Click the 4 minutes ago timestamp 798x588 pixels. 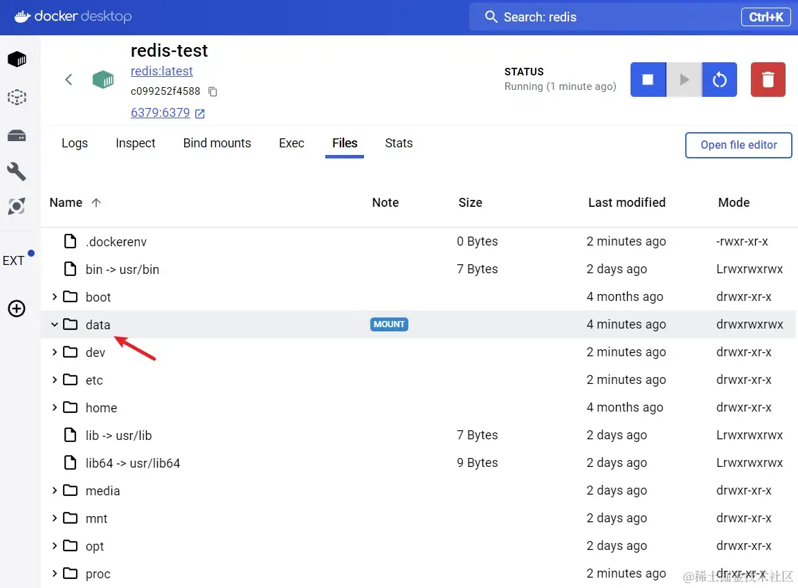click(x=626, y=324)
